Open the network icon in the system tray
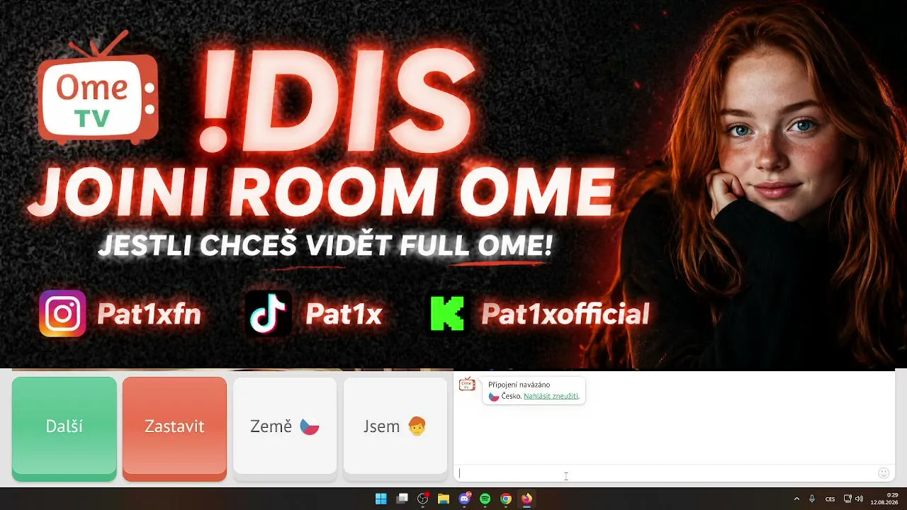Image resolution: width=907 pixels, height=510 pixels. tap(847, 499)
